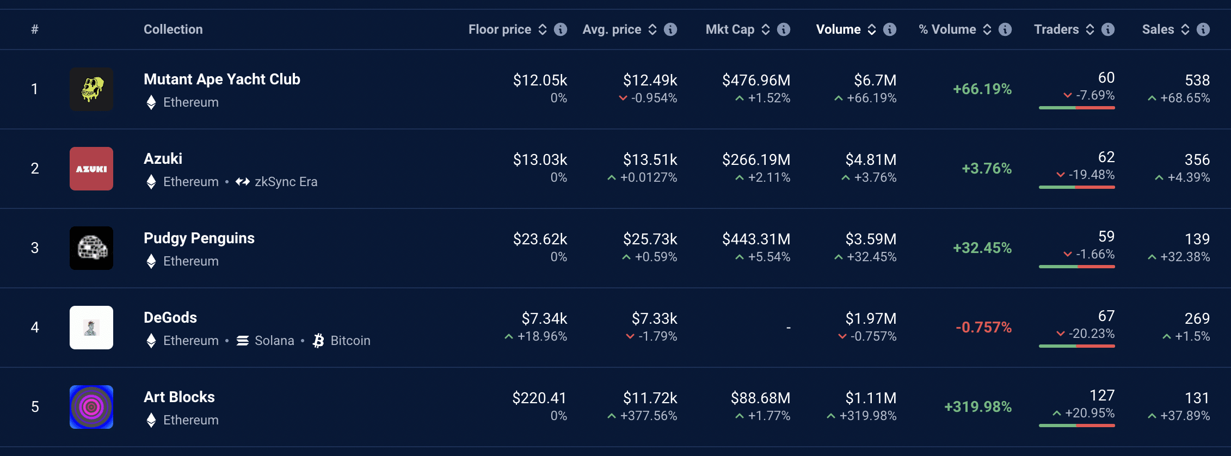Click the $88.68M market cap value
The width and height of the screenshot is (1231, 456).
(x=760, y=398)
